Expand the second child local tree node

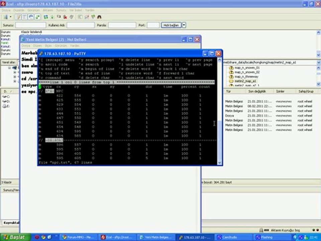[15, 77]
